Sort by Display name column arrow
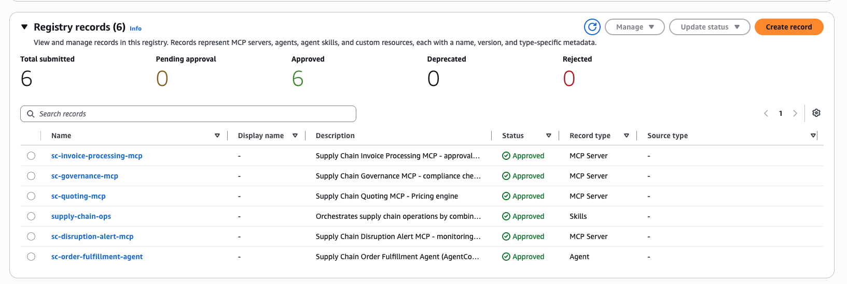The height and width of the screenshot is (284, 847). [295, 136]
